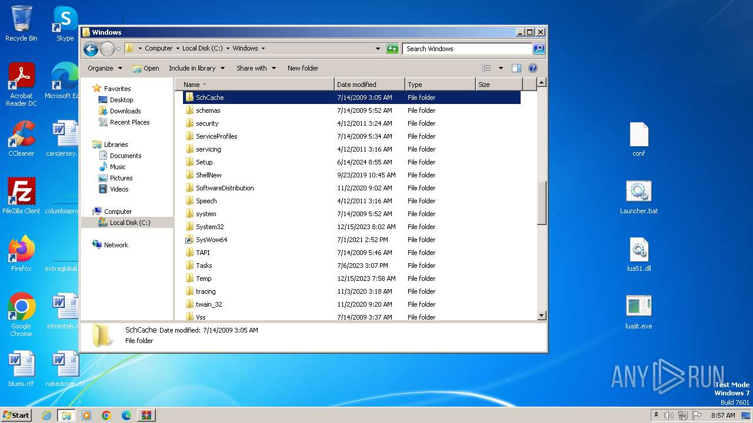Select the luajit.exe desktop file
The width and height of the screenshot is (753, 423).
coord(639,312)
